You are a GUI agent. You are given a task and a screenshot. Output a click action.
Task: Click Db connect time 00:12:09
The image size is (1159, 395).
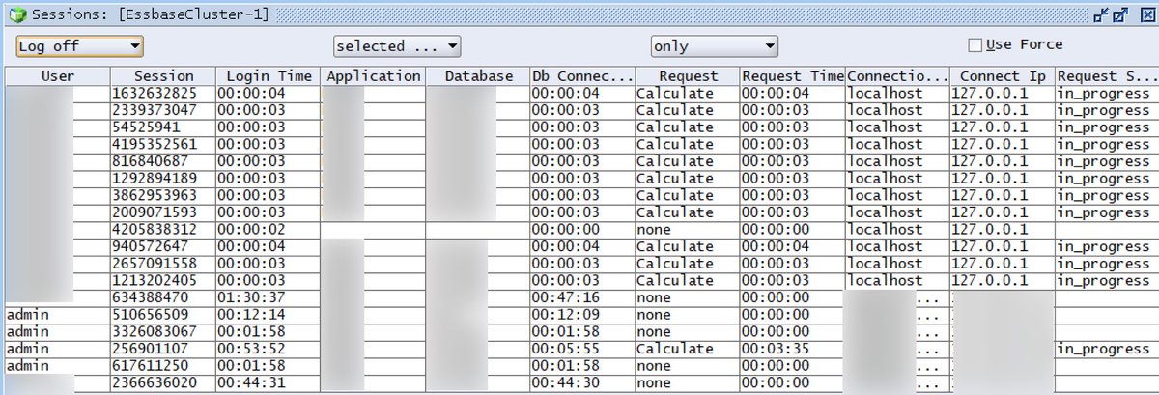(566, 315)
